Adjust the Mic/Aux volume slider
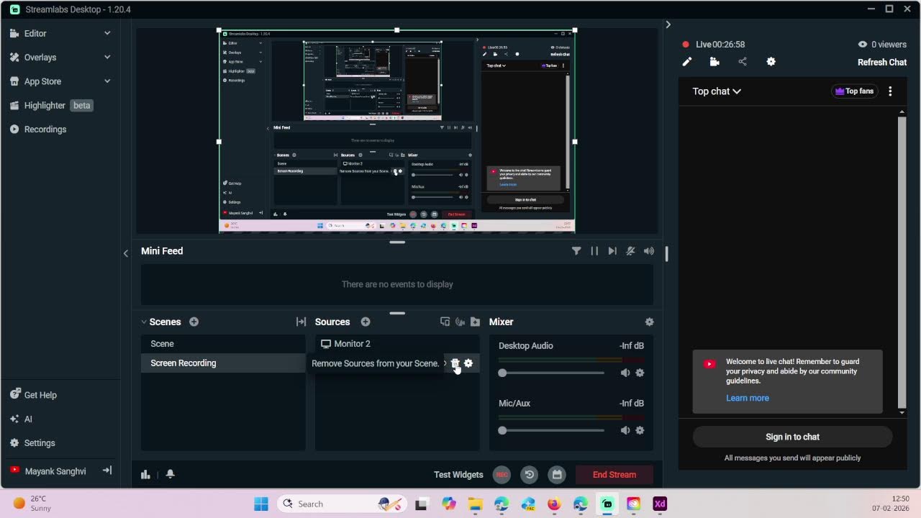921x518 pixels. click(551, 430)
